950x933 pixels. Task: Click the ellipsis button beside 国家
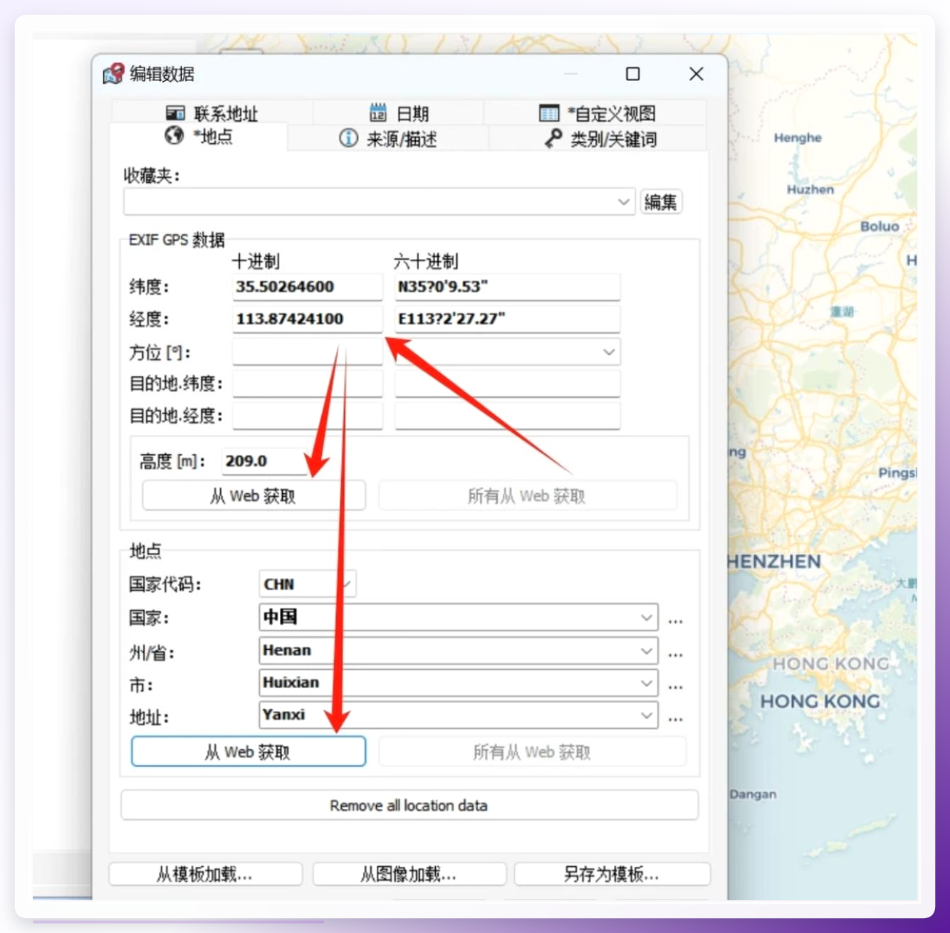[x=676, y=621]
